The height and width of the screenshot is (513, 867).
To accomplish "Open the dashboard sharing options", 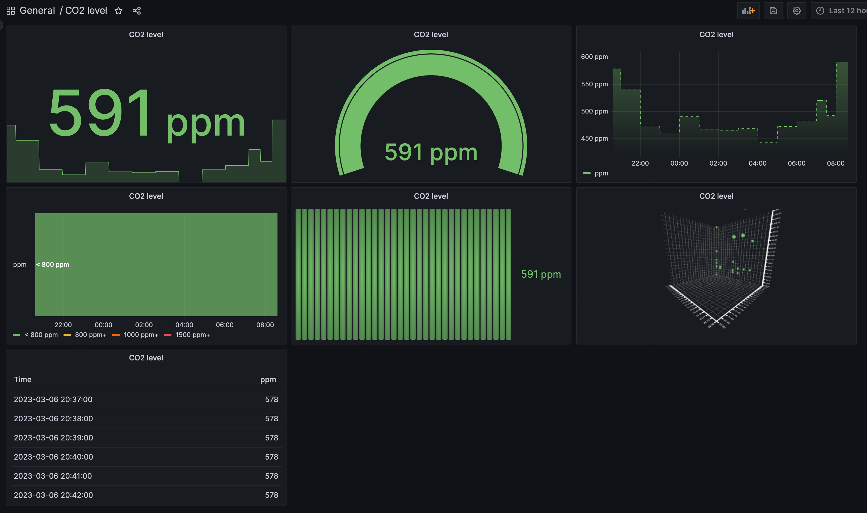I will click(x=137, y=11).
